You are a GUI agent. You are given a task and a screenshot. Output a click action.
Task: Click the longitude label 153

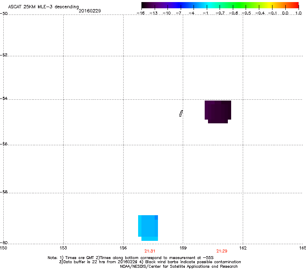(63, 248)
